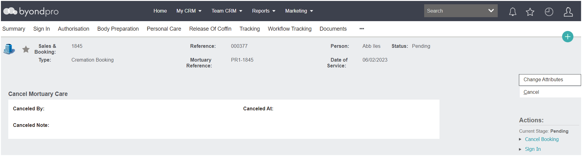582x156 pixels.
Task: Click the Actions heading
Action: (x=531, y=120)
